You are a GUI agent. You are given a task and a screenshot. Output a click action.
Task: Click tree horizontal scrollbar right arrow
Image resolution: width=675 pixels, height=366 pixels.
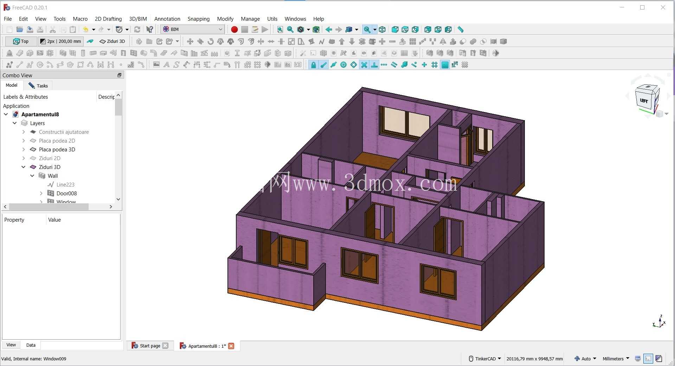click(x=111, y=207)
